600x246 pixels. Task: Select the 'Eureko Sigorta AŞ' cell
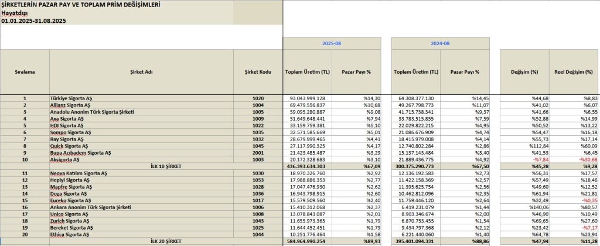(x=141, y=200)
